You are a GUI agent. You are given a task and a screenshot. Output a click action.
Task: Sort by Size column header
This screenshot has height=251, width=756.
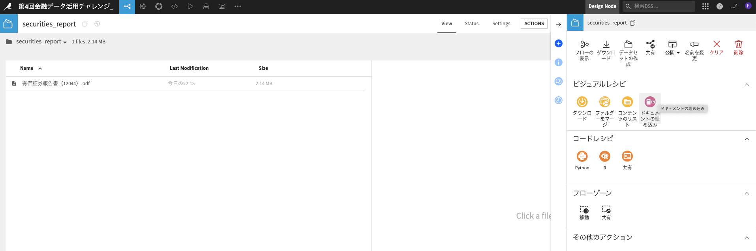click(263, 68)
